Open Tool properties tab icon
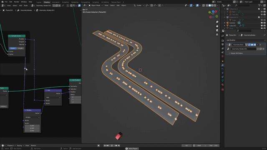This screenshot has height=150, width=267. click(222, 36)
